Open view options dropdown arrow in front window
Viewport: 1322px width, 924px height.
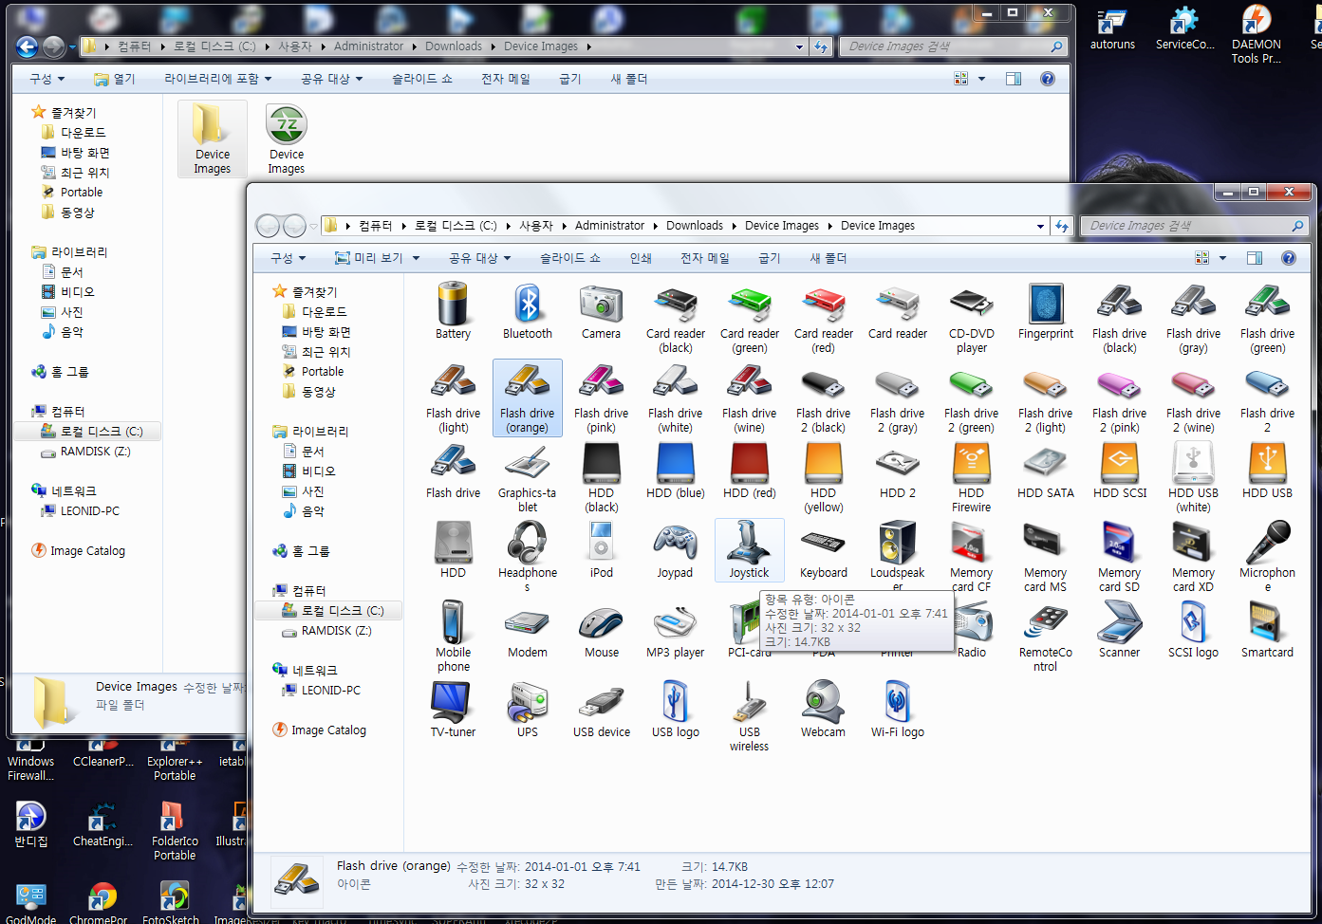tap(1222, 258)
